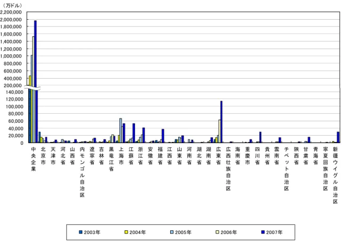The image size is (342, 242).
Task: Select the 2005年 legend label
Action: pos(183,232)
